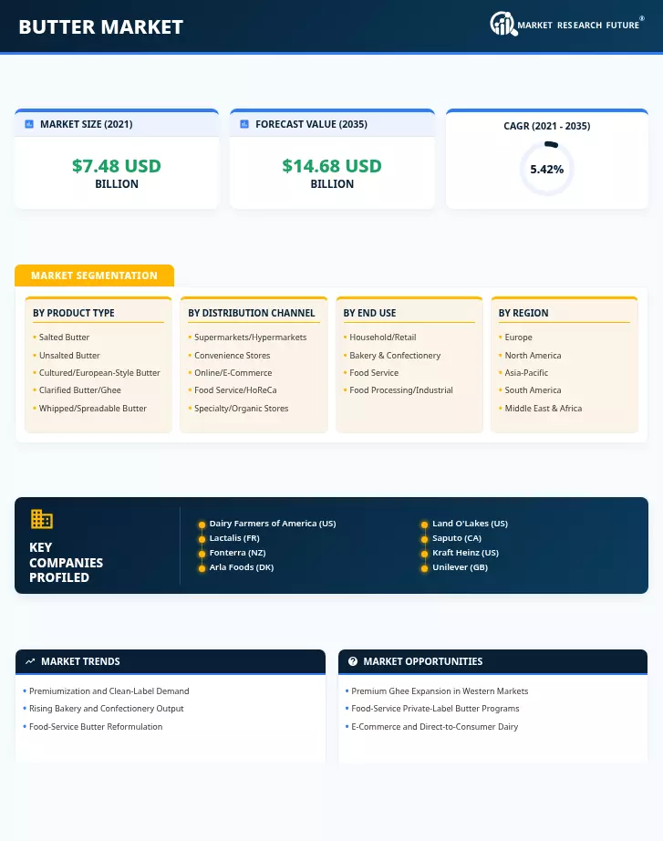Click the $14.68 USD forecast value
Image resolution: width=663 pixels, height=841 pixels.
coord(332,166)
